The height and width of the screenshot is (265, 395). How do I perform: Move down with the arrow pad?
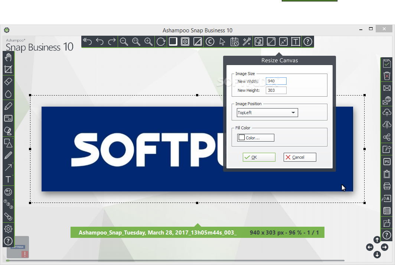click(377, 255)
